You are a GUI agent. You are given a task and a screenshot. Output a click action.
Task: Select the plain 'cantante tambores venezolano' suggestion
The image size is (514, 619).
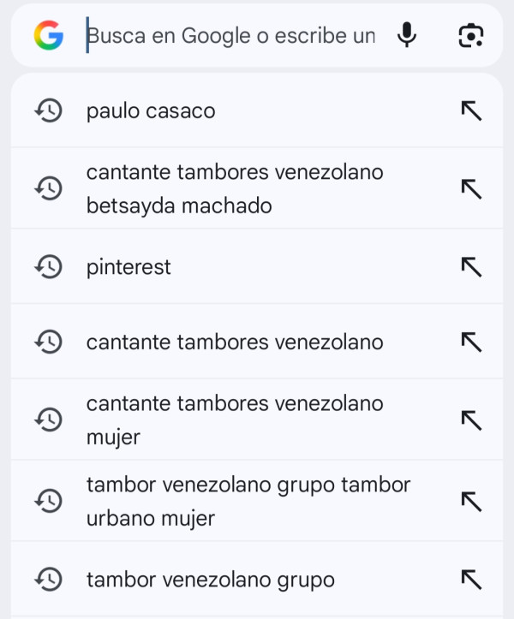(x=235, y=342)
